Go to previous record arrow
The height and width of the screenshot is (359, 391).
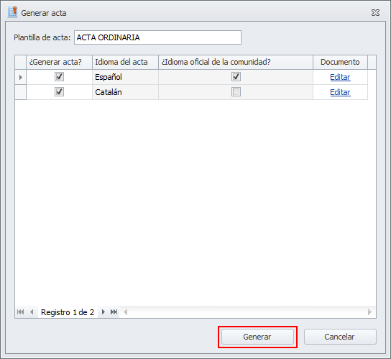click(32, 312)
